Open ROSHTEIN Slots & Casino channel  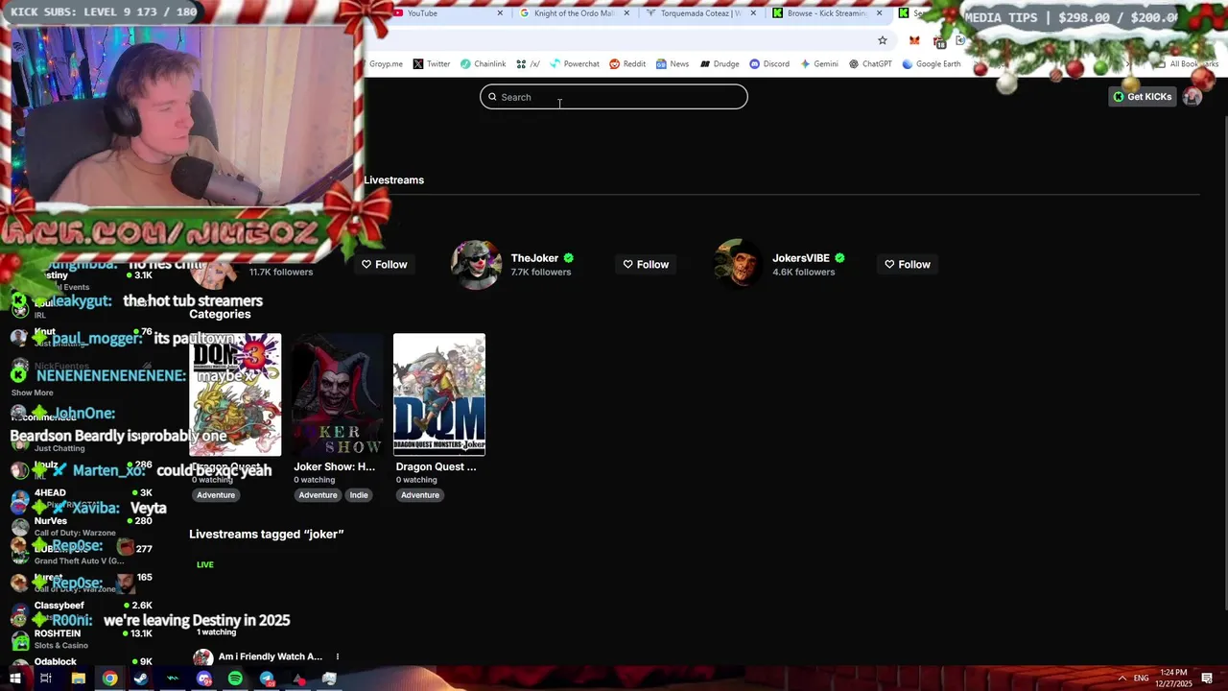(82, 638)
